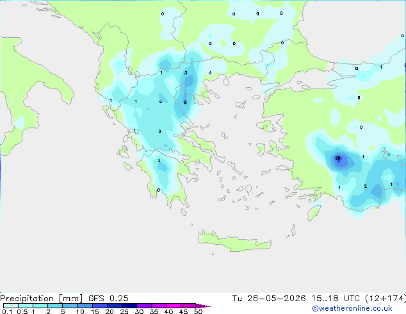Click the legend label '35'
406x314 pixels.
tap(154, 311)
